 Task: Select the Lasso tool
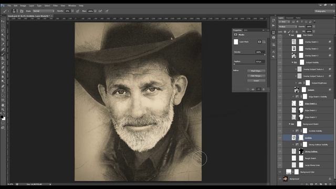3,30
